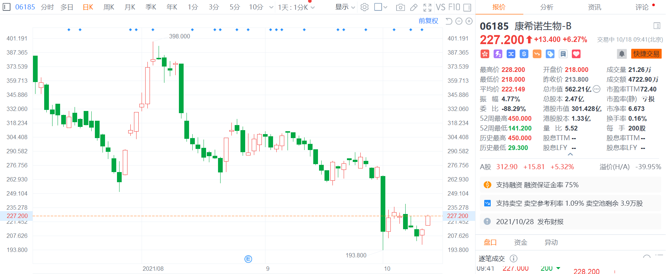Expand the 显示 display dropdown
Image resolution: width=666 pixels, height=274 pixels.
[345, 7]
